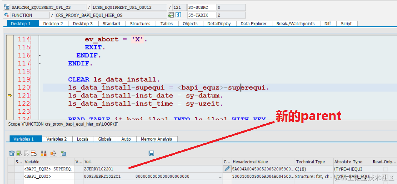Viewport: 397px width, 184px height.
Task: Click code line 119 CLEAR ls_data_install
Action: click(x=114, y=79)
